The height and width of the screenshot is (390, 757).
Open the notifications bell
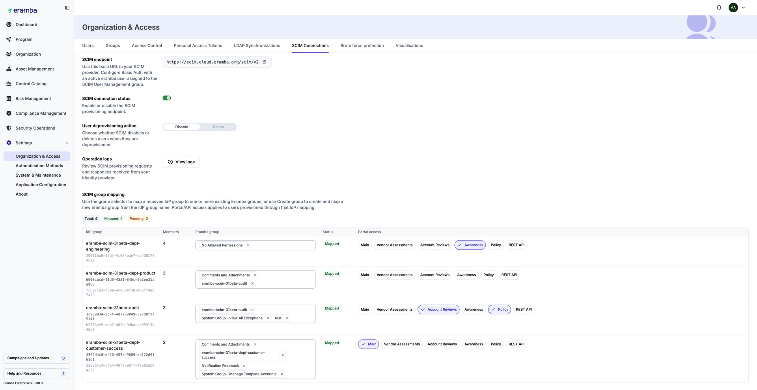[x=719, y=7]
